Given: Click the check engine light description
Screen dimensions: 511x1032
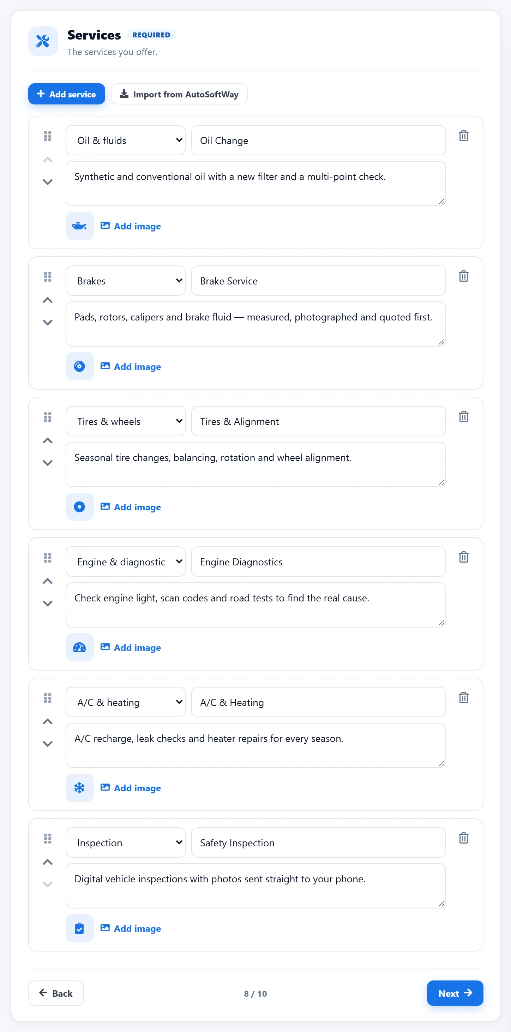Looking at the screenshot, I should tap(255, 605).
